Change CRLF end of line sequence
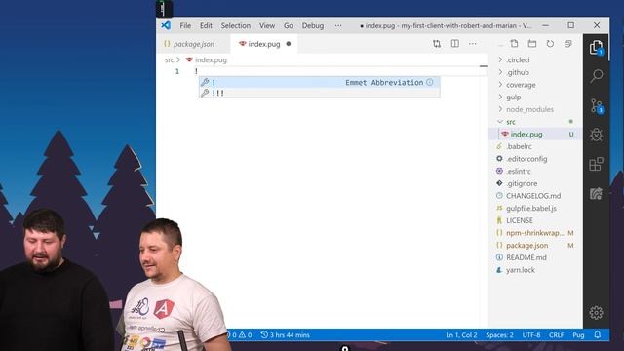The width and height of the screenshot is (624, 351). 556,335
